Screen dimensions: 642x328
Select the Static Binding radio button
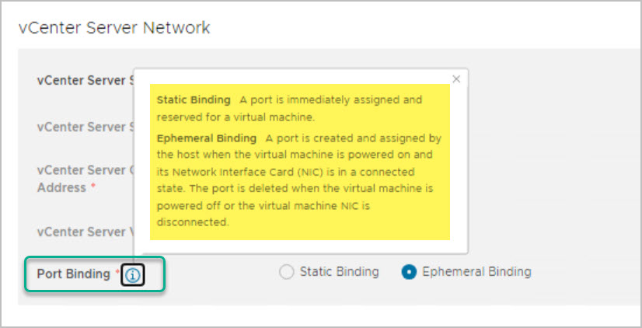(x=286, y=272)
